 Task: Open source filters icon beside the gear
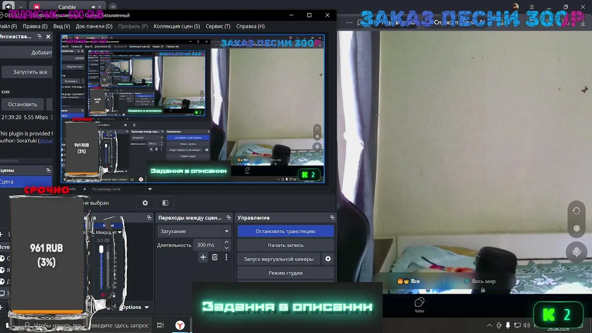tap(165, 203)
